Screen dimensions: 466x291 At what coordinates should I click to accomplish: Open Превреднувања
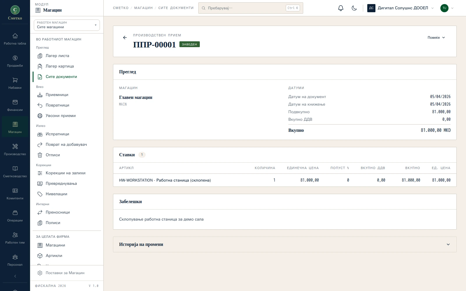67,184
